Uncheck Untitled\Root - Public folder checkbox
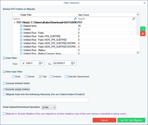This screenshot has height=125, width=148. (21, 33)
